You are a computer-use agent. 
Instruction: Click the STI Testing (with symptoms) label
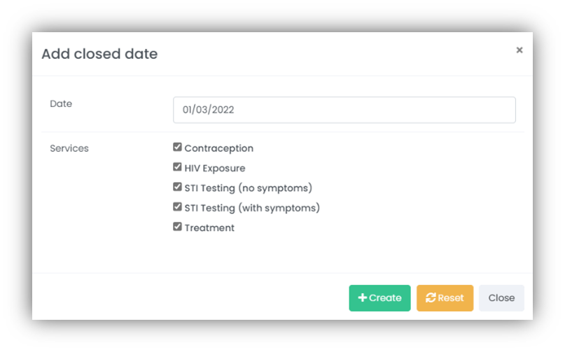[252, 208]
